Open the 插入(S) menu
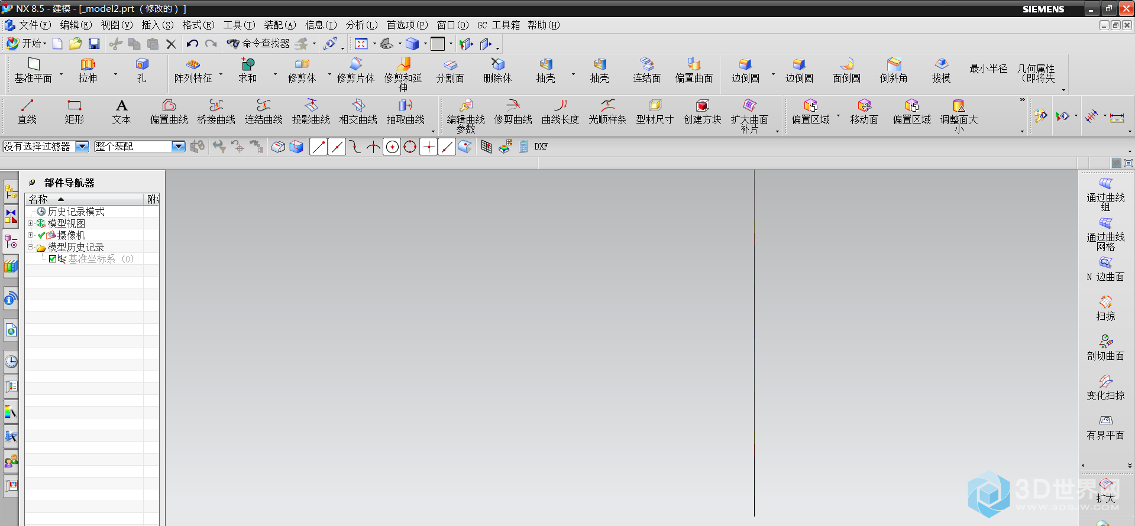 (158, 25)
